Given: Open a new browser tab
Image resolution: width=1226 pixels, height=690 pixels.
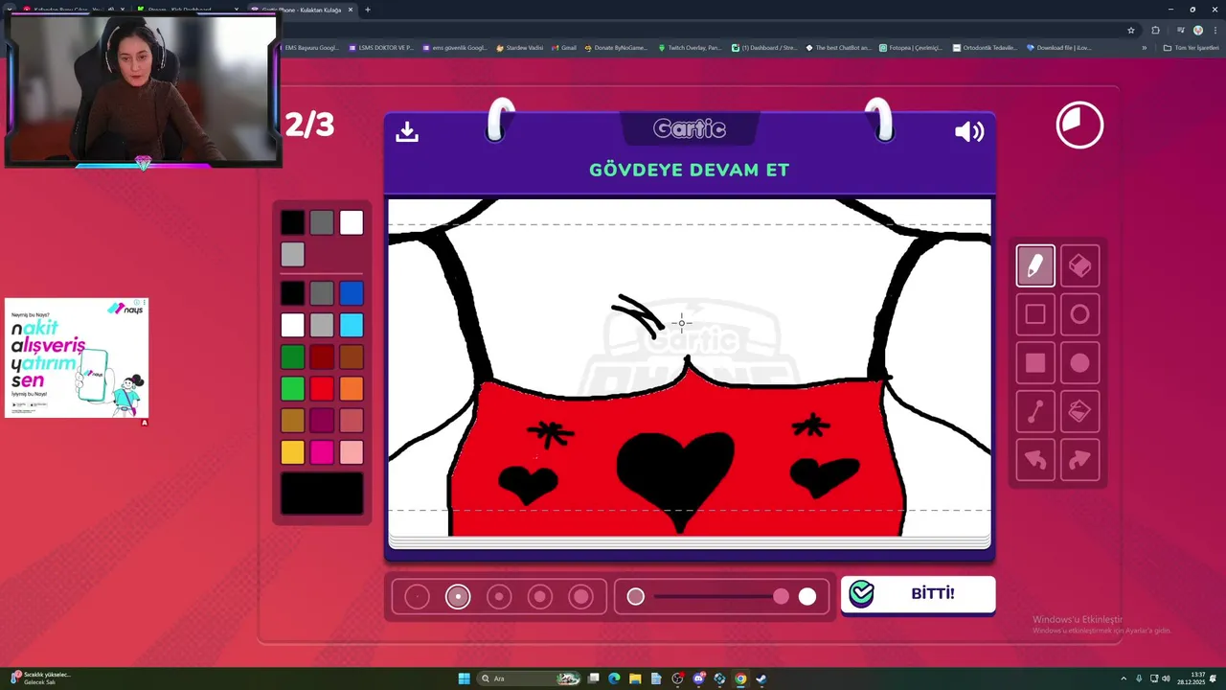Looking at the screenshot, I should click(x=368, y=10).
